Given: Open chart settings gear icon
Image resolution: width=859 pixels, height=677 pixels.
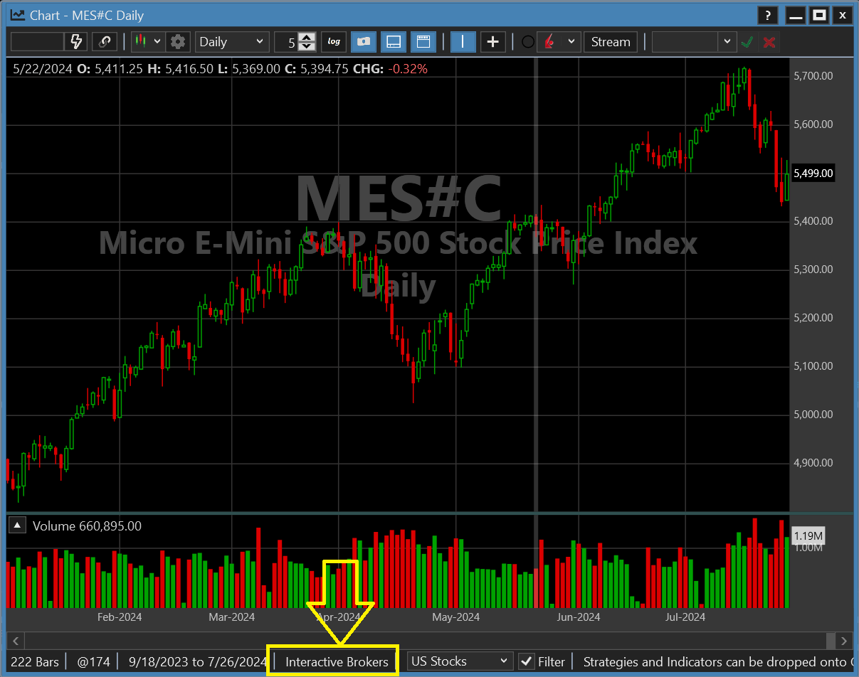Looking at the screenshot, I should pyautogui.click(x=178, y=42).
